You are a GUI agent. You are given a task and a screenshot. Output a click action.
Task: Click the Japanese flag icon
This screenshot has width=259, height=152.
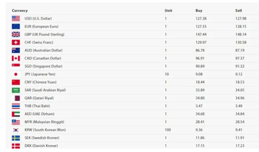coord(16,74)
